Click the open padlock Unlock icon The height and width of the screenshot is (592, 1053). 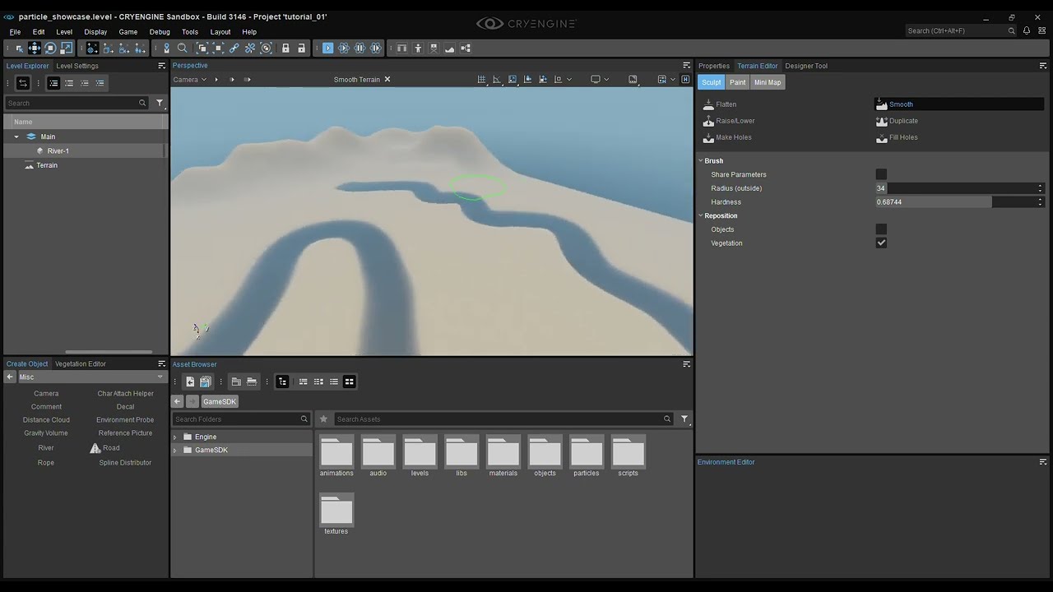(302, 49)
